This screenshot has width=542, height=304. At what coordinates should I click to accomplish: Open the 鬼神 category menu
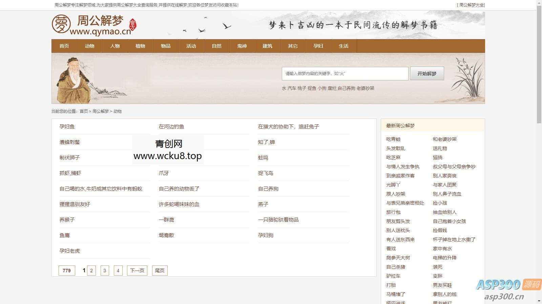(242, 46)
